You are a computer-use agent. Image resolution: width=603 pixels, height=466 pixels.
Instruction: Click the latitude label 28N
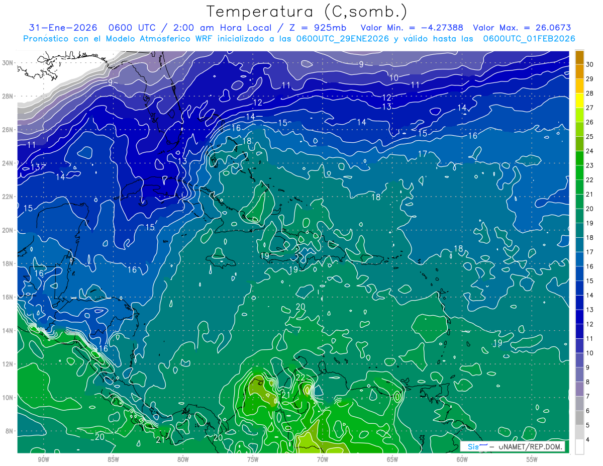point(8,96)
